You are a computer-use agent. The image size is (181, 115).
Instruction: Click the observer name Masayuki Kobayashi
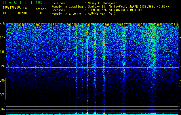[x=103, y=3]
